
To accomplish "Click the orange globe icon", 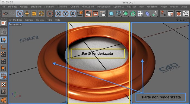I will point(179,14).
